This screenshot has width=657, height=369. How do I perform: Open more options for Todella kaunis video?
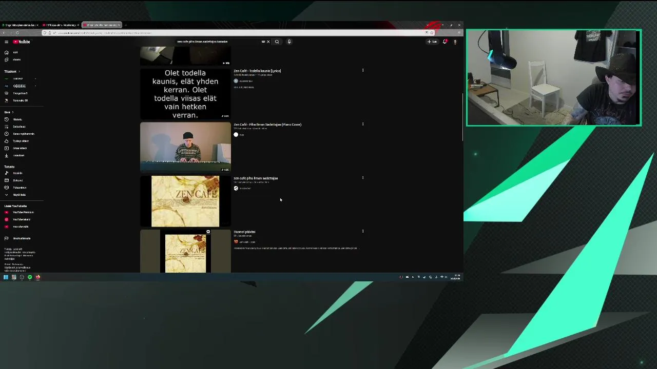point(363,70)
